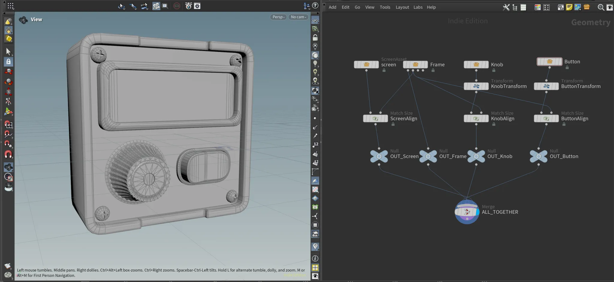Select the KnobTransform node
This screenshot has width=614, height=282.
pos(476,86)
